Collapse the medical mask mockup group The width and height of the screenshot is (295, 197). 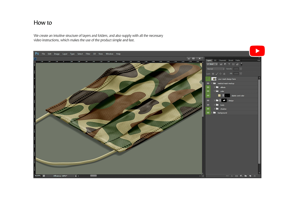tap(212, 83)
